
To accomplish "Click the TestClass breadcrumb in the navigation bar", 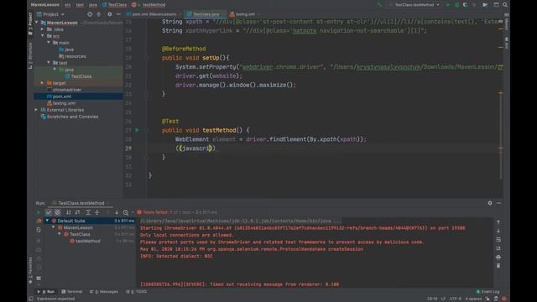I will (x=114, y=5).
